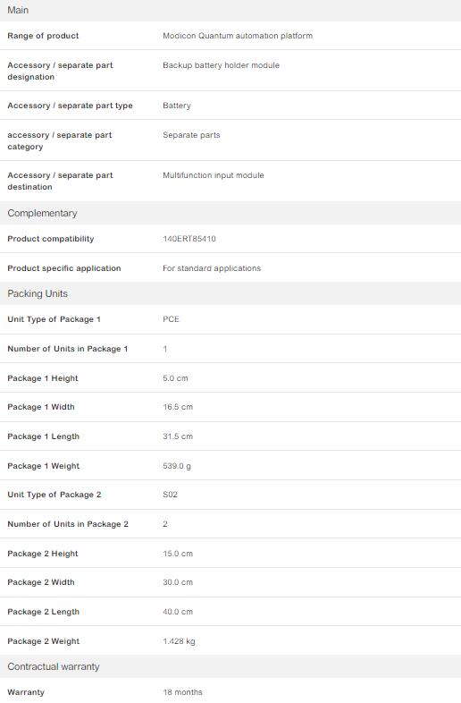
Task: Select the For standard applications value
Action: point(212,268)
